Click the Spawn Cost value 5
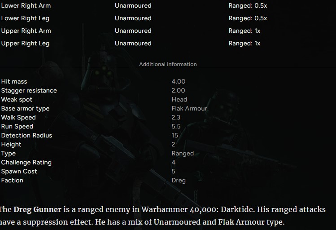Screen dimensions: 336x230 [173, 172]
